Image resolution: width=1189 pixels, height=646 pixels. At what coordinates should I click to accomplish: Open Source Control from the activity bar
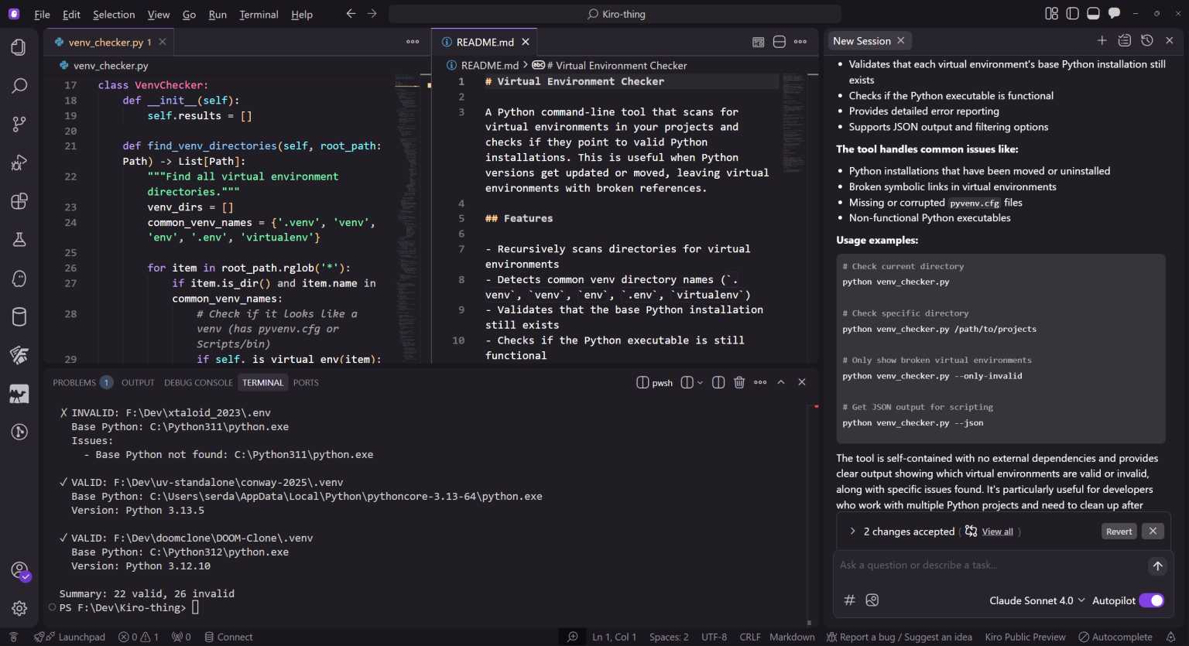click(x=19, y=124)
